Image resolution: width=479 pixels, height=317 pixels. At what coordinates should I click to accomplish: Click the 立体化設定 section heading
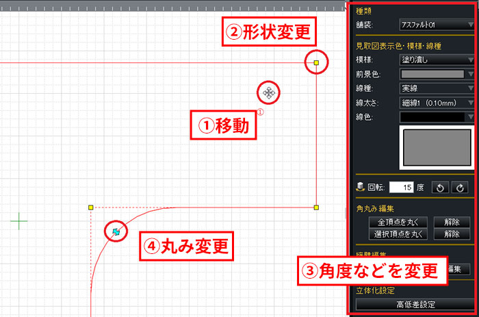(x=375, y=290)
